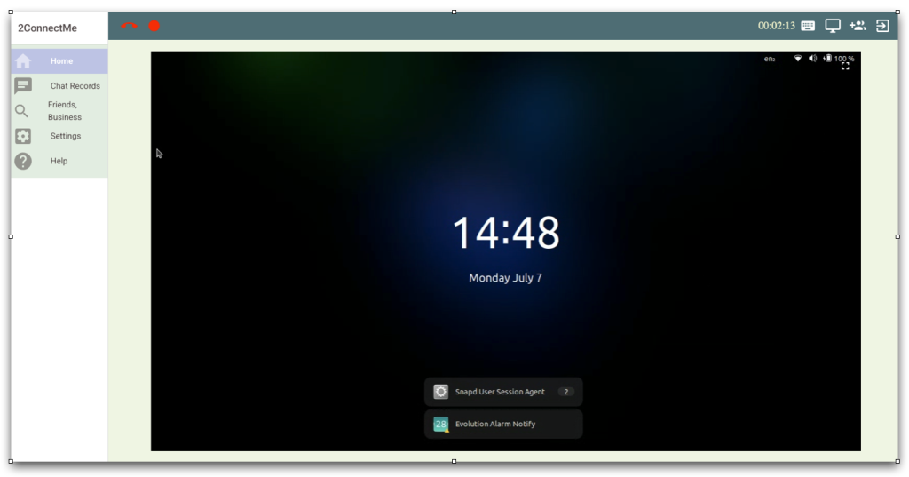The width and height of the screenshot is (909, 477).
Task: Open Chat Records menu item
Action: 59,86
